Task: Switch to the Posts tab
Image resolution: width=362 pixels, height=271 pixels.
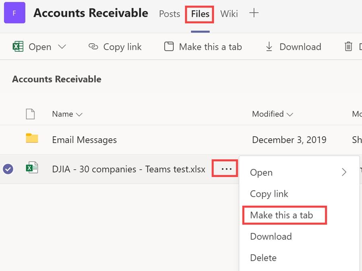Action: 169,14
